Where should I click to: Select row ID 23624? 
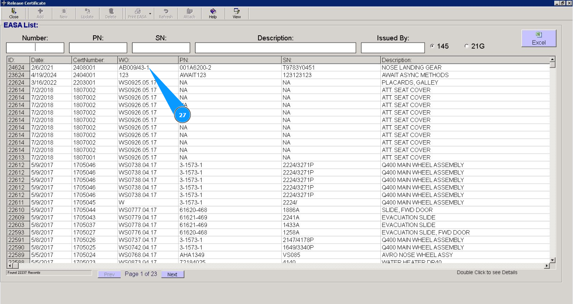point(18,75)
